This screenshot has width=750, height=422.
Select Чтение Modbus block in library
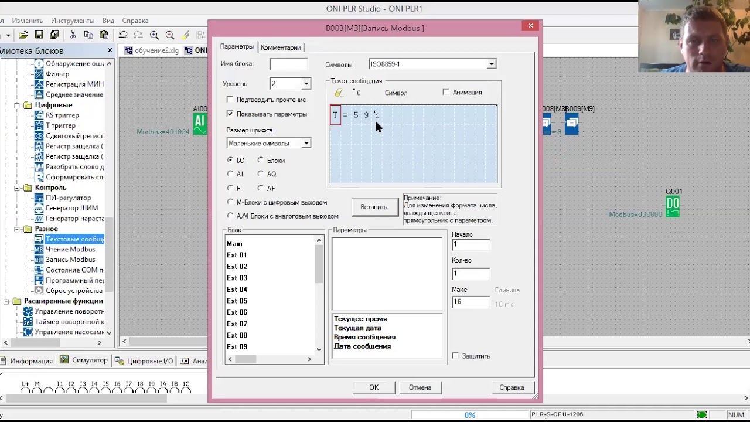pyautogui.click(x=70, y=249)
